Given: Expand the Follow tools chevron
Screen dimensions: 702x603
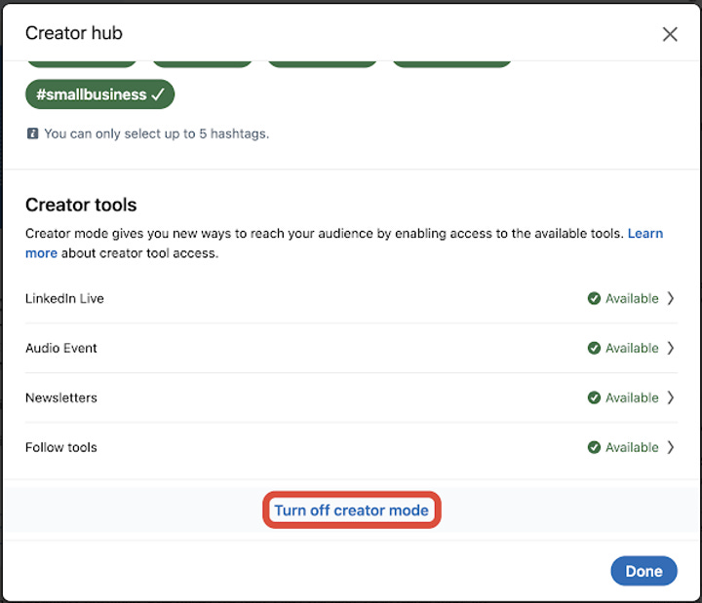Looking at the screenshot, I should coord(670,447).
